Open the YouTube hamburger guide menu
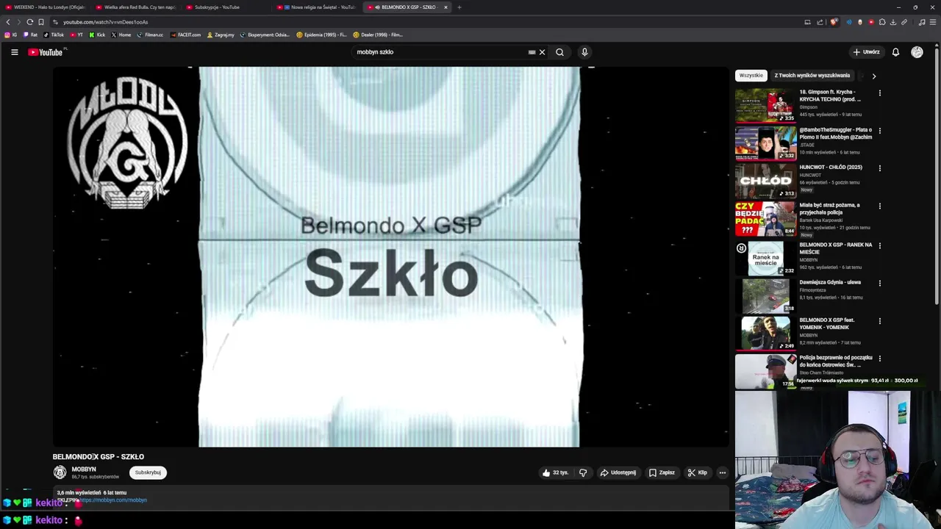The width and height of the screenshot is (941, 529). (14, 52)
